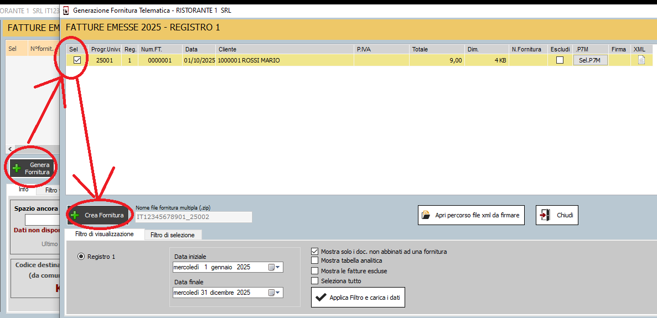Click the XML document icon in invoice row
657x318 pixels.
[x=642, y=60]
